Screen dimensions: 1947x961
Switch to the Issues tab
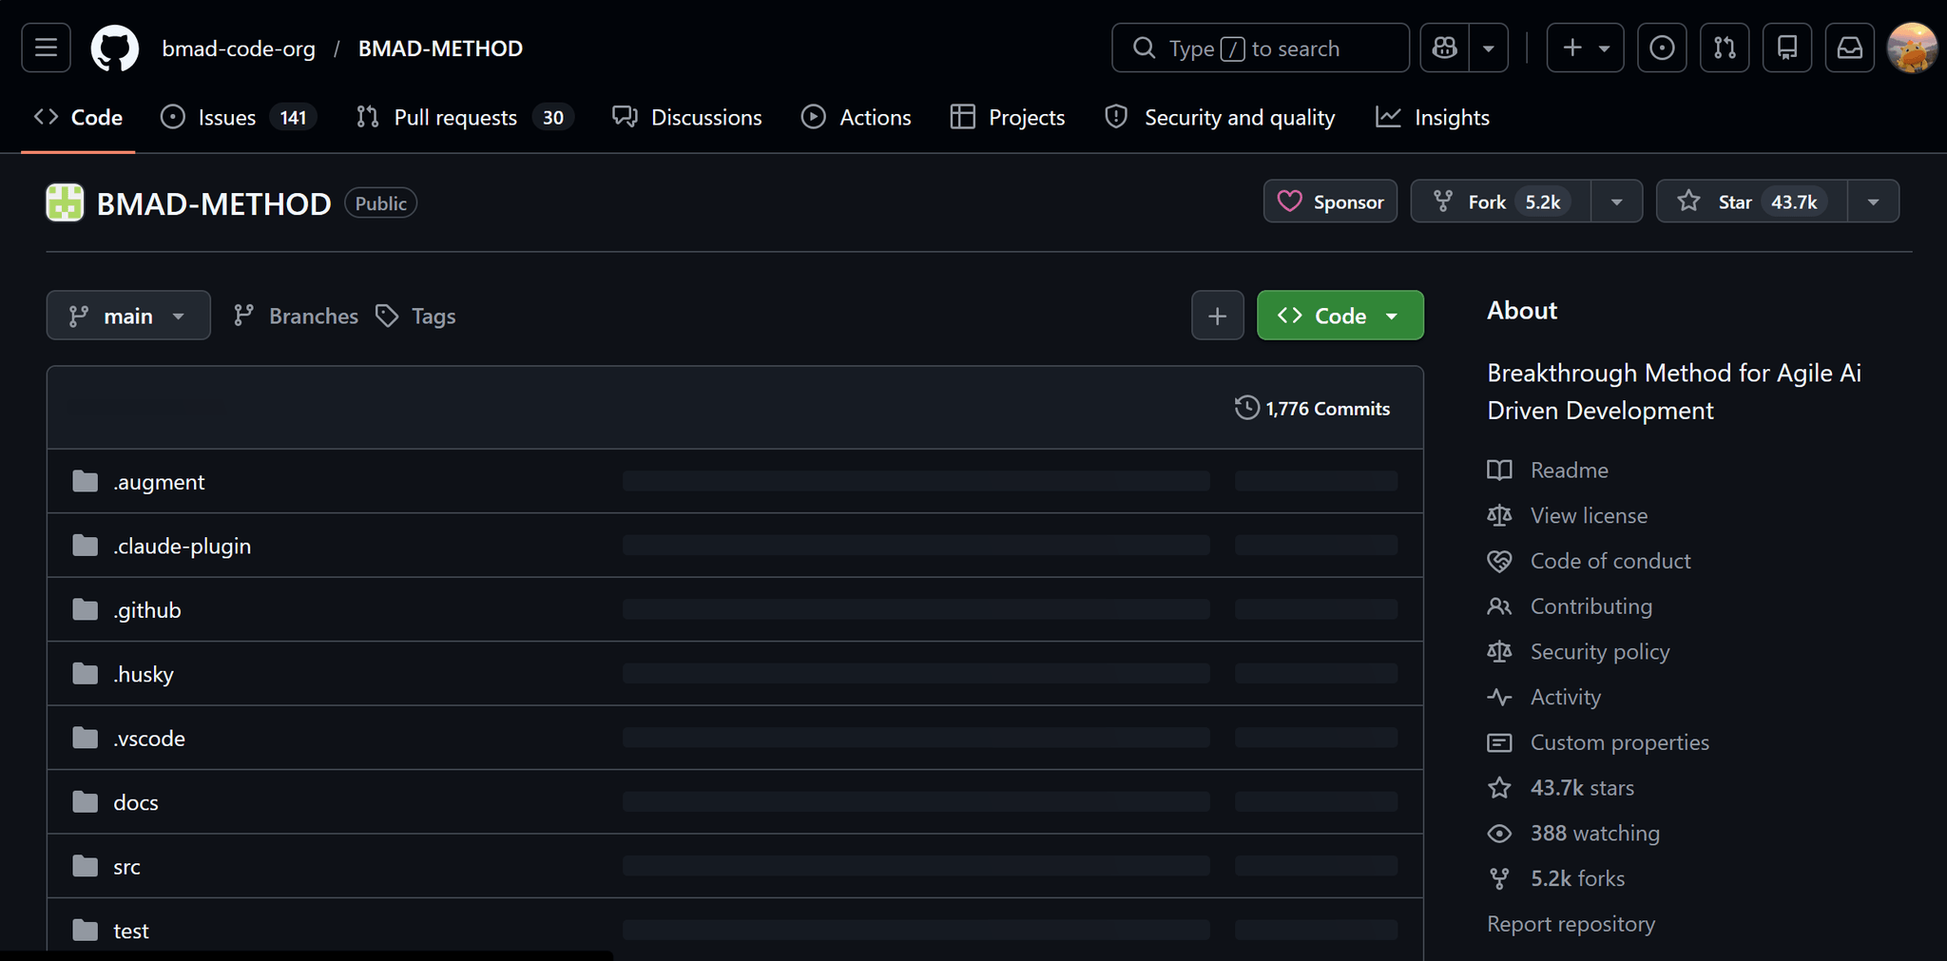238,117
